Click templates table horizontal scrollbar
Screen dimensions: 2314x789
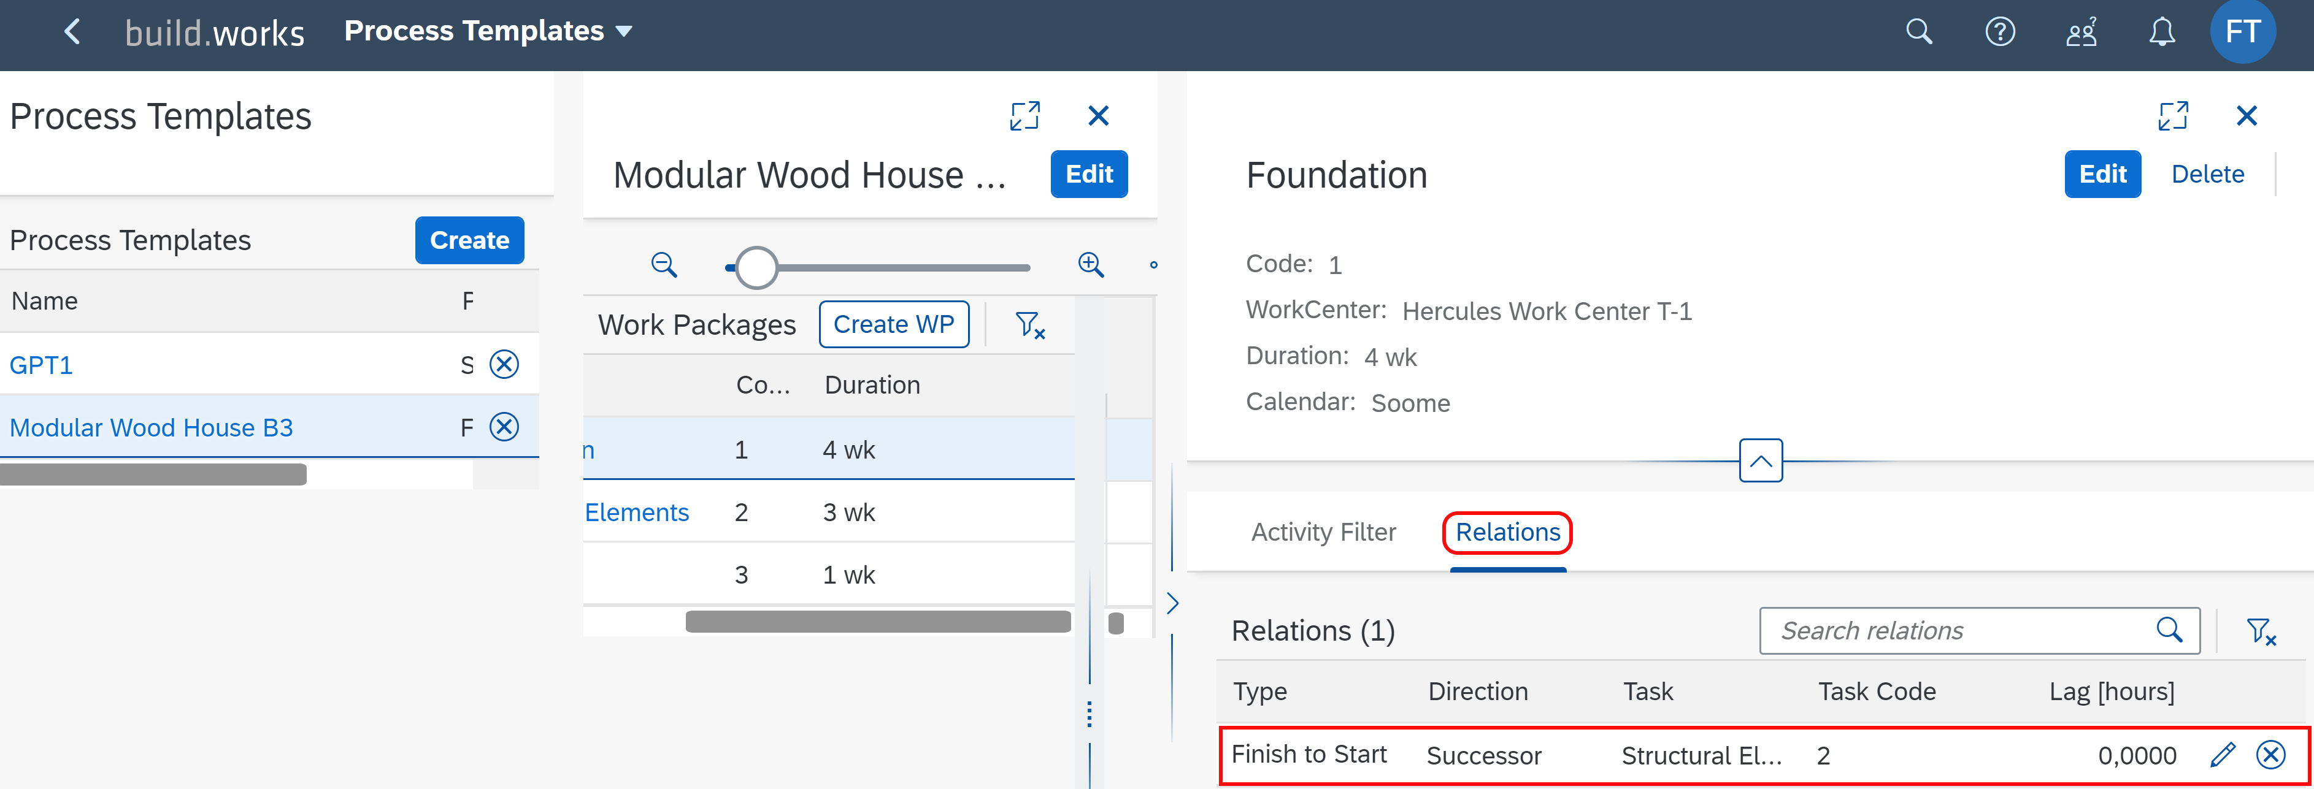(153, 474)
